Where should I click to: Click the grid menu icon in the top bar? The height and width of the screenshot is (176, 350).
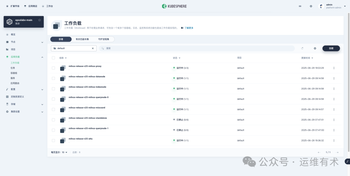click(300, 6)
